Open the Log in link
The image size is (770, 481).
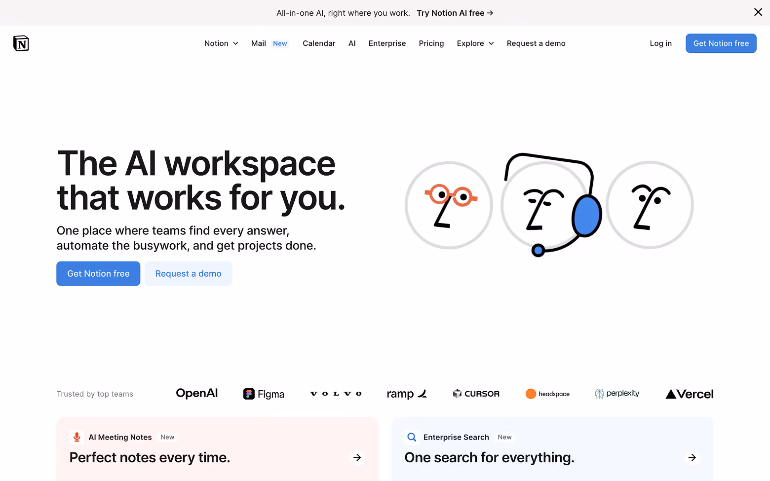click(x=660, y=43)
